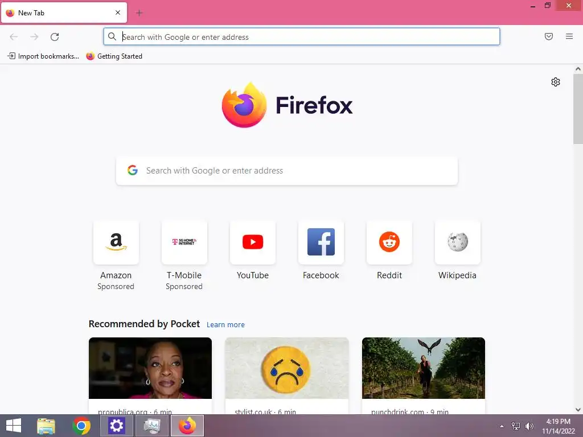Click Learn more next to Pocket
The image size is (583, 437).
click(x=225, y=324)
